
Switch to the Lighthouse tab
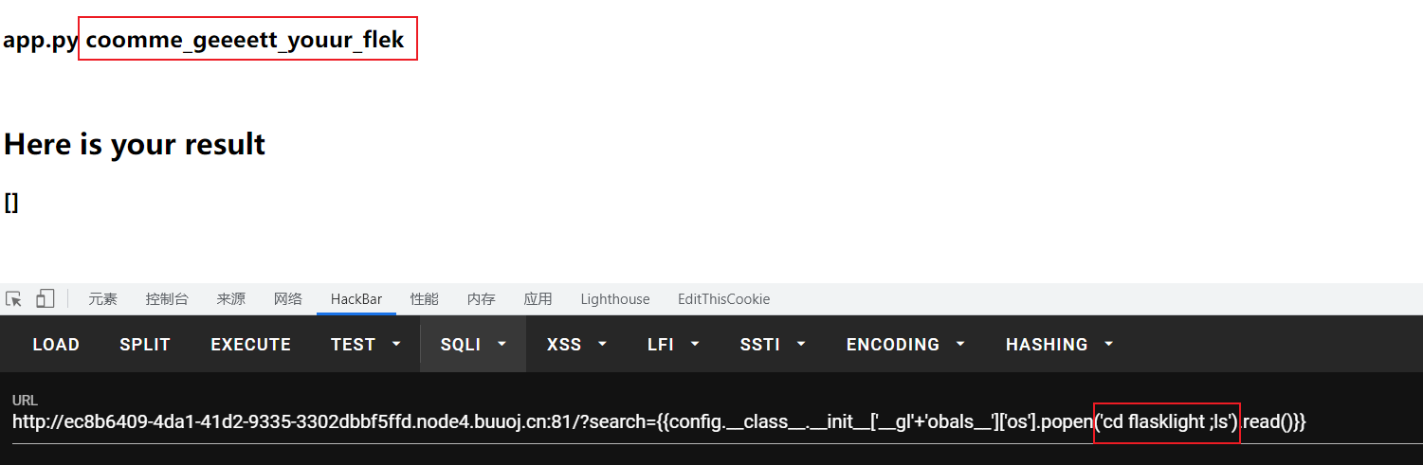(615, 299)
